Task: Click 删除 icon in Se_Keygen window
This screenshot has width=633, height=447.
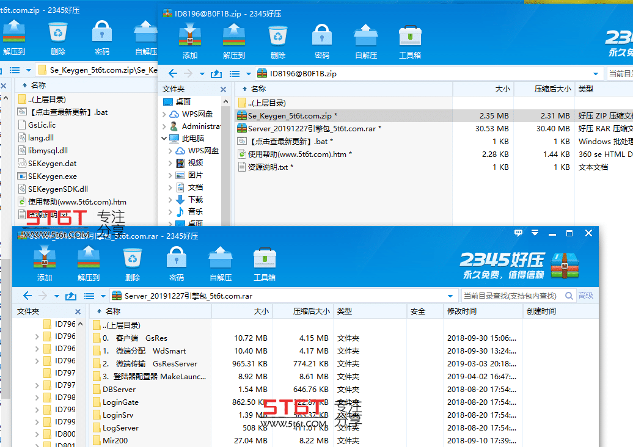Action: point(58,32)
